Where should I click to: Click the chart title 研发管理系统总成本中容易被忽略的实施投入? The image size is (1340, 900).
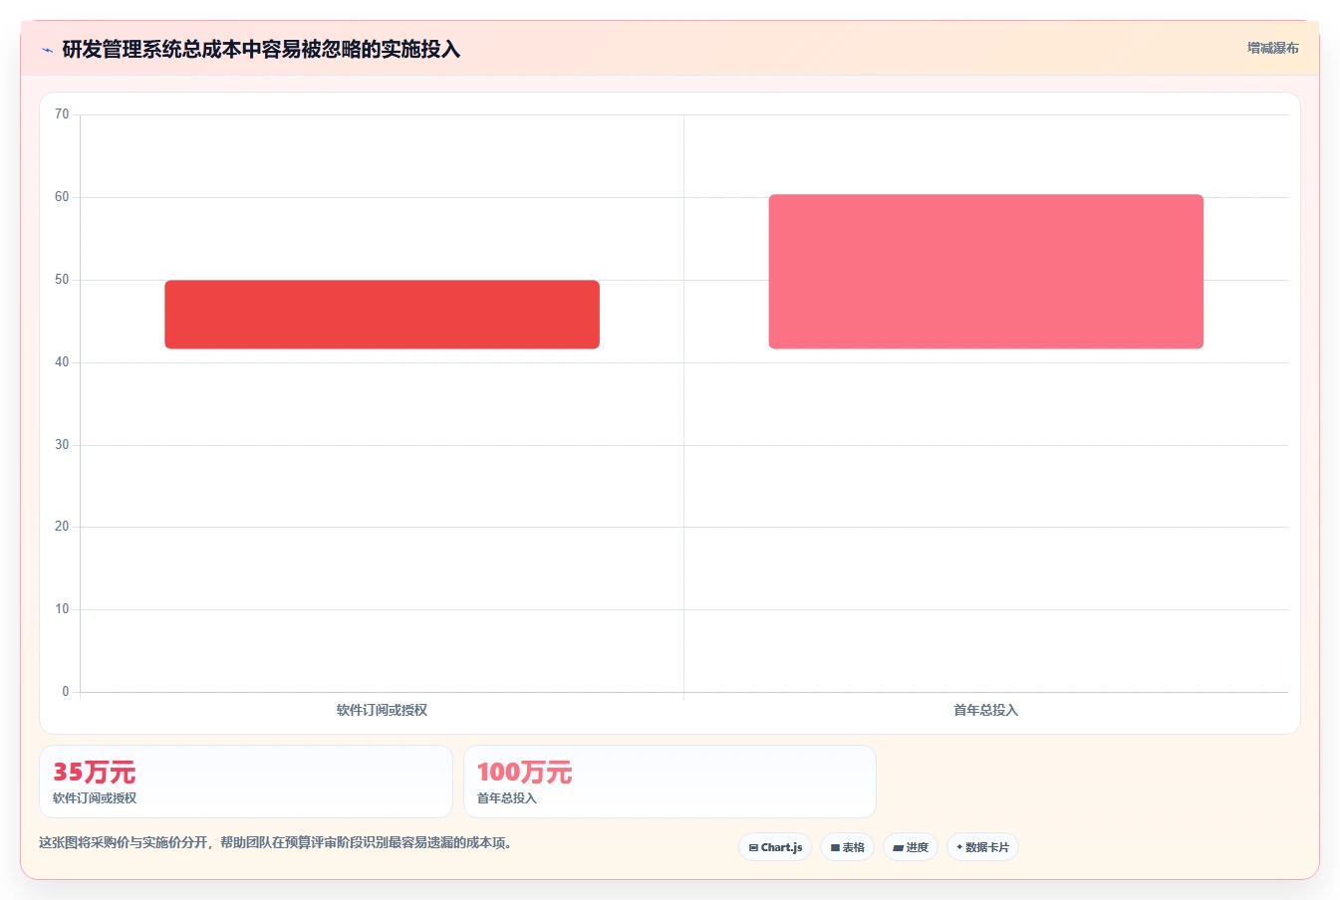tap(261, 50)
